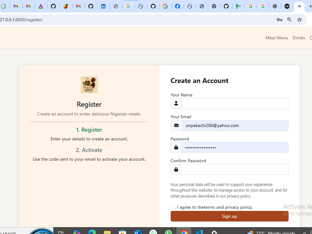Viewport: 312px width, 234px height.
Task: Switch to the Facebook tab
Action: 178,6
